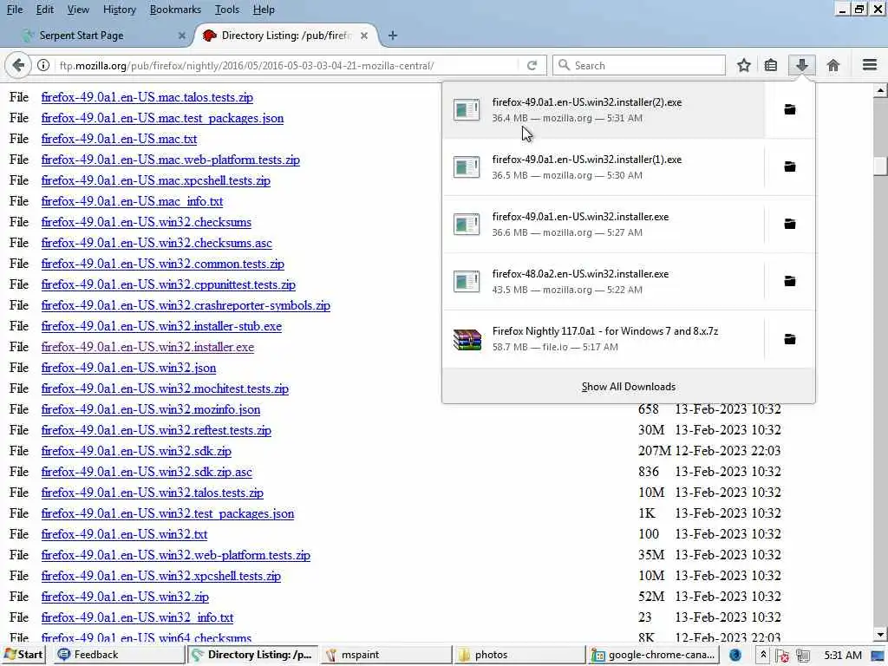Click the firefox-48.0a2 installer file icon
The width and height of the screenshot is (888, 666).
(x=467, y=282)
